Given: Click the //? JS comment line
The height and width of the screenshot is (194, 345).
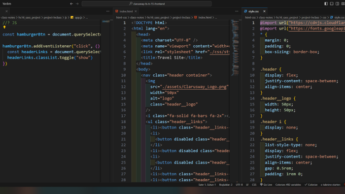Looking at the screenshot, I should click(x=10, y=23).
